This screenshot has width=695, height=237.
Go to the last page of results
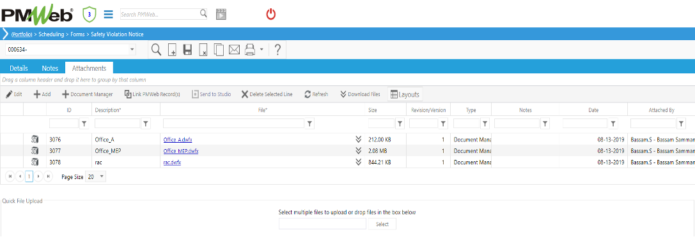[48, 176]
